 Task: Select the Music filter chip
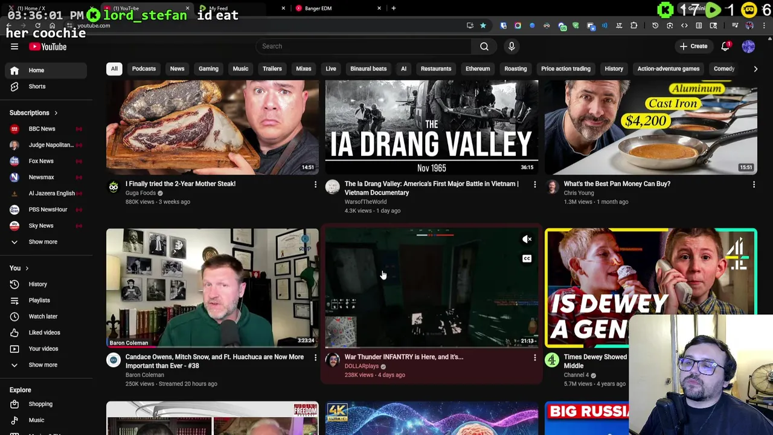click(x=240, y=69)
